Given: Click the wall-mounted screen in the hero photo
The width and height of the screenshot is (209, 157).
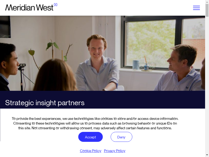Looking at the screenshot, I should tap(5, 27).
